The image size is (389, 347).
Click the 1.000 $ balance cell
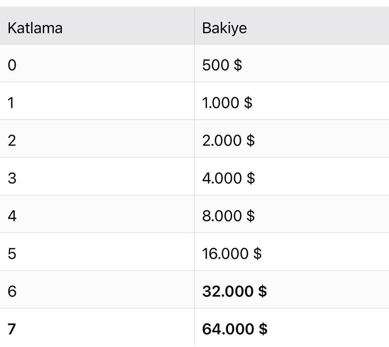292,101
